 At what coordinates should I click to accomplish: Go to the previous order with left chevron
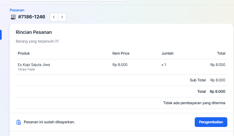[x=54, y=17]
